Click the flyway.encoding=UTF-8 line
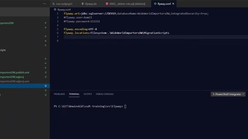The height and width of the screenshot is (139, 248). [80, 29]
